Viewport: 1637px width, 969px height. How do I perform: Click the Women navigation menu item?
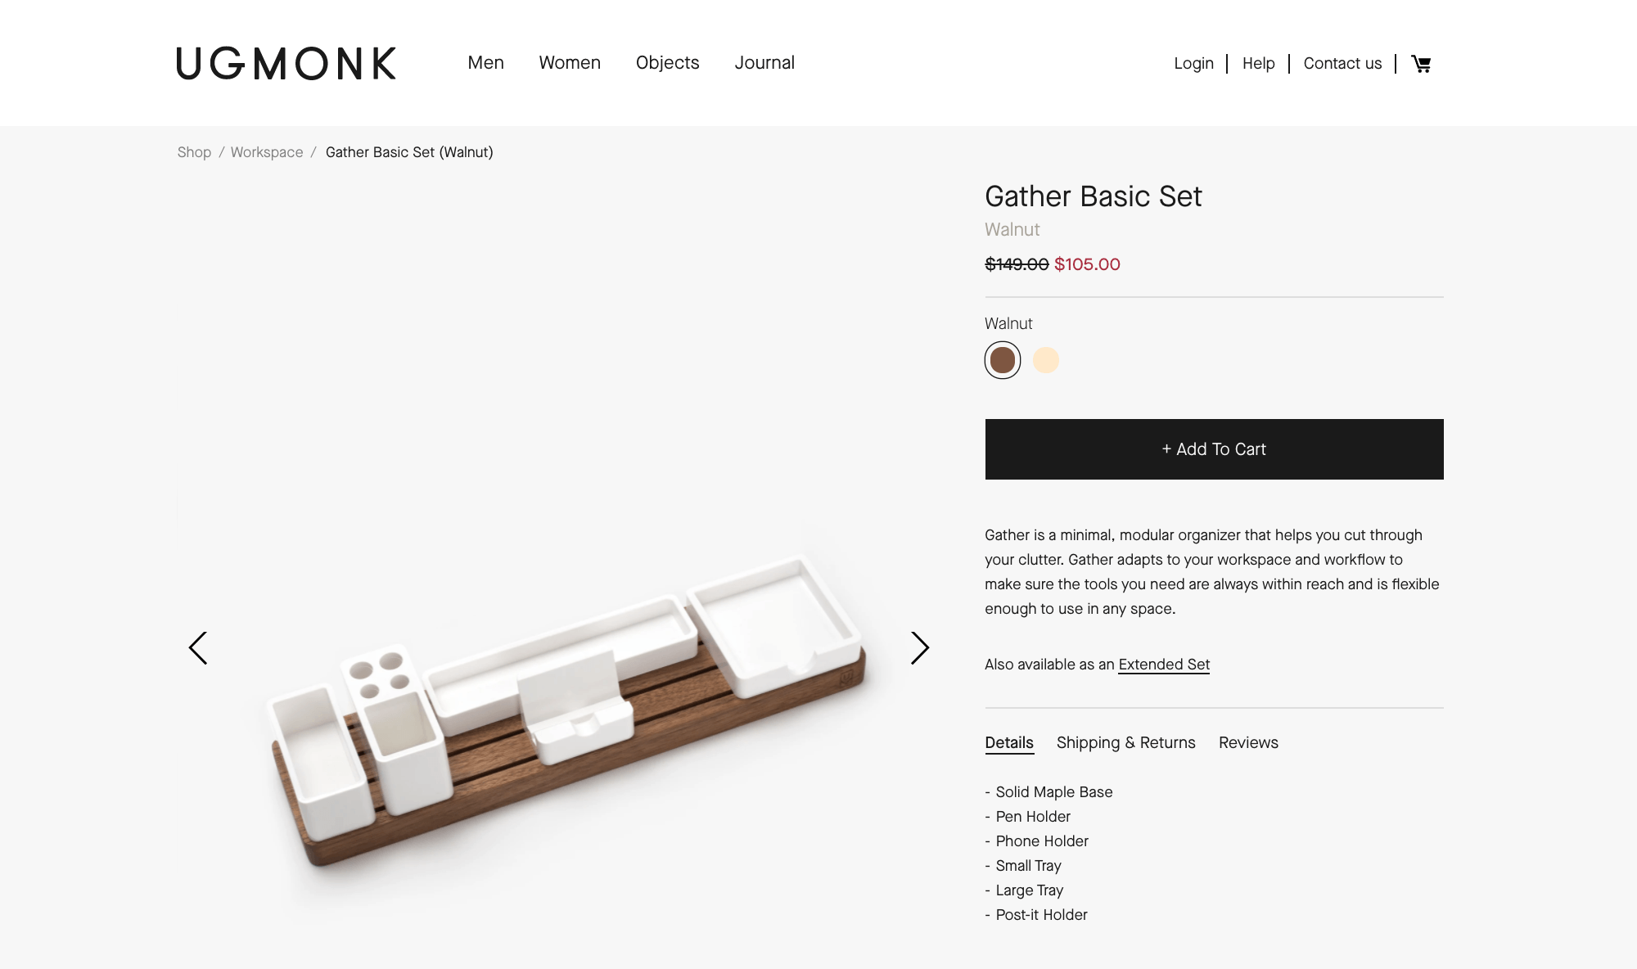[570, 62]
